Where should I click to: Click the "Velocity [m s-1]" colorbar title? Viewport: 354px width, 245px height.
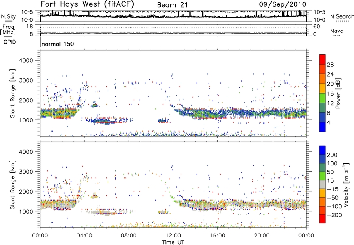click(x=346, y=184)
